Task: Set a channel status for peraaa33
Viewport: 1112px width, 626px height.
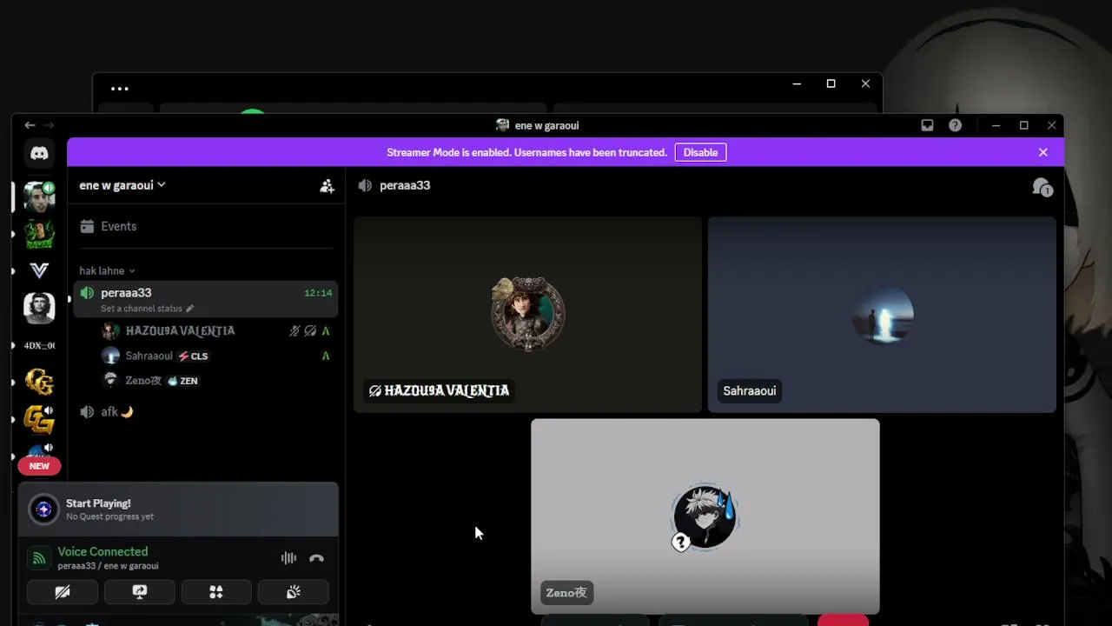Action: click(x=147, y=309)
